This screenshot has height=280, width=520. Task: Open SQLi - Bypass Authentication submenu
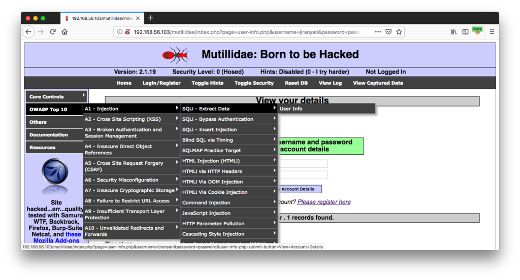click(229, 119)
